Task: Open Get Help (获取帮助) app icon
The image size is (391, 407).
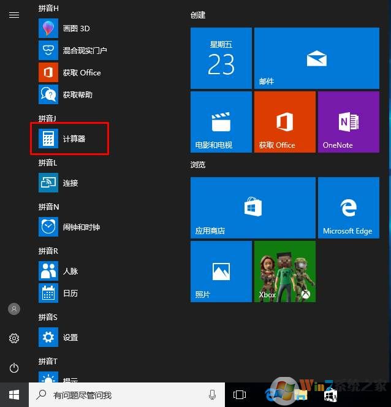Action: 48,94
